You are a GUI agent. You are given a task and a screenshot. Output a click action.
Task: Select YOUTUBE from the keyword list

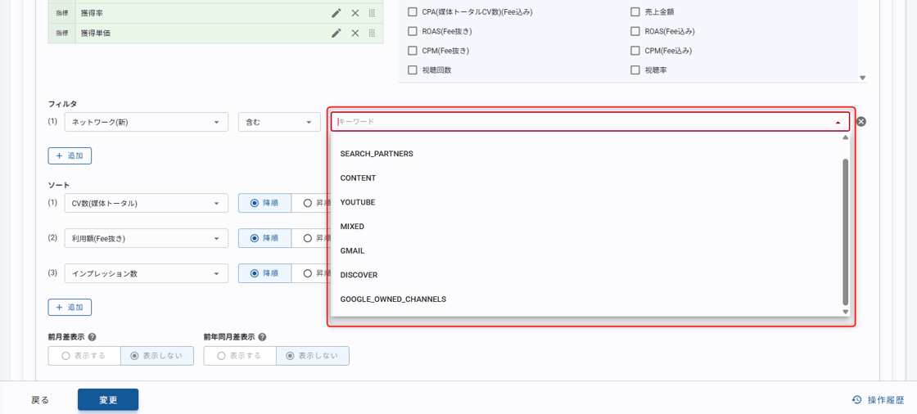tap(358, 202)
